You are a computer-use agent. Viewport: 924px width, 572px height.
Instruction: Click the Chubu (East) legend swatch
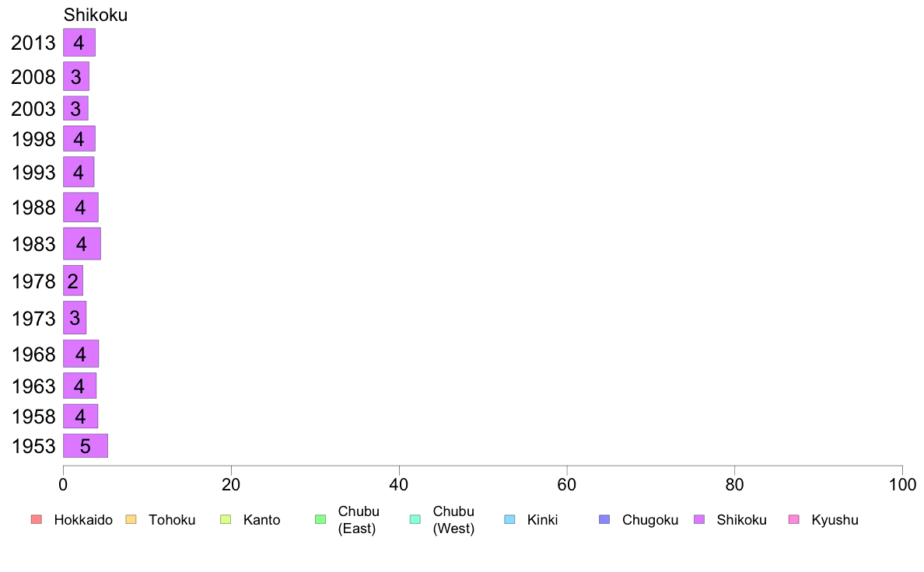coord(320,520)
